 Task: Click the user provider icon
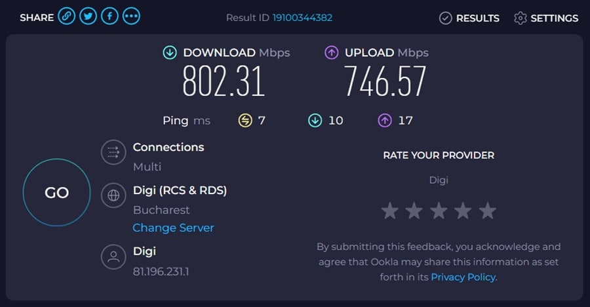click(x=113, y=256)
